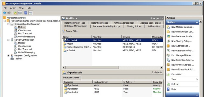
Task: Toggle the action pane toolbar icon
Action: 30,13
